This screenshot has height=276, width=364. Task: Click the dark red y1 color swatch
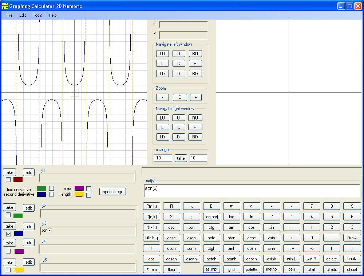[18, 180]
